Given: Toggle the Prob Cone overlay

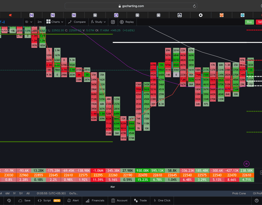Looking at the screenshot, I should tap(239, 193).
